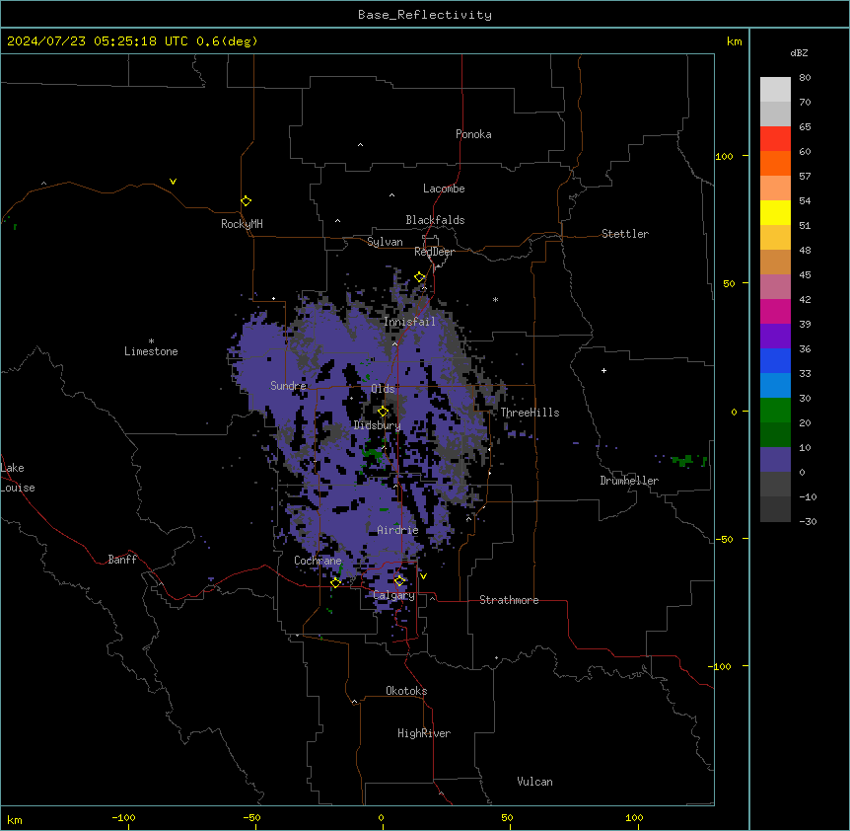
Task: Click the white asterisk marker east of Innisfail
Action: tap(495, 299)
